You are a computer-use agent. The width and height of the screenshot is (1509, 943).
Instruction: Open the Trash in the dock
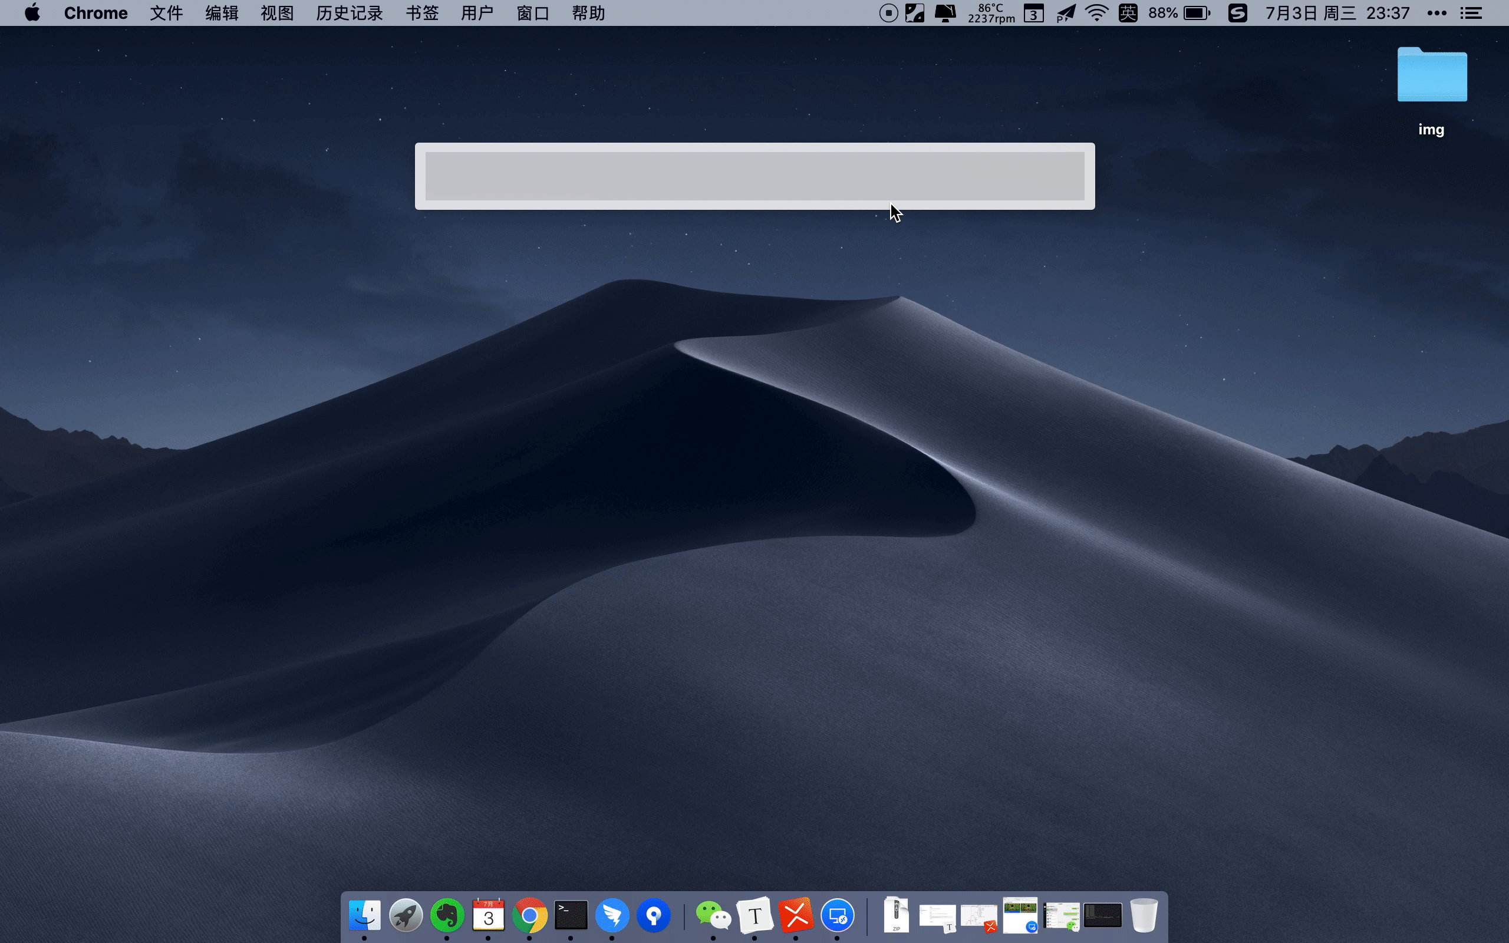point(1144,915)
